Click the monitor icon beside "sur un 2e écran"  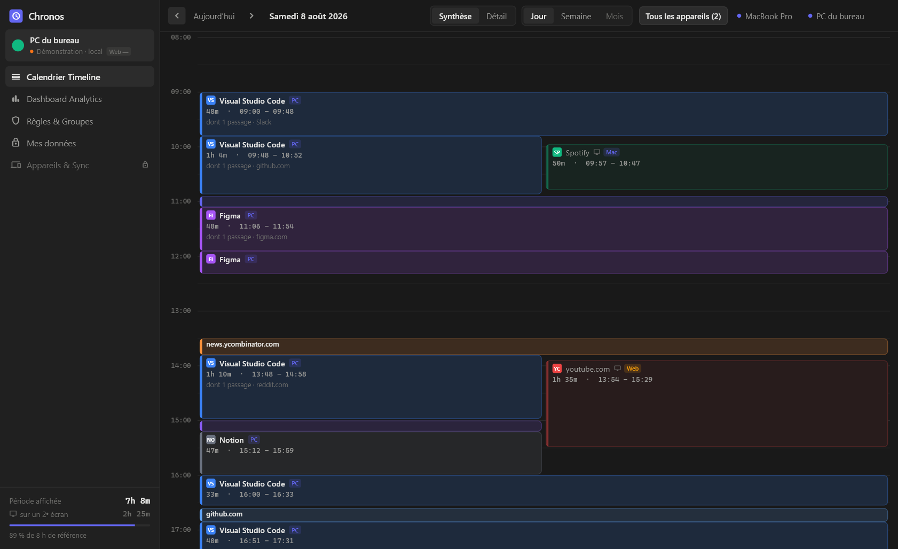pyautogui.click(x=13, y=514)
